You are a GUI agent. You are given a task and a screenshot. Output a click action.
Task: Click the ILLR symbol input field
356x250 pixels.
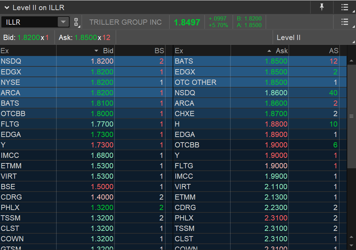point(30,22)
